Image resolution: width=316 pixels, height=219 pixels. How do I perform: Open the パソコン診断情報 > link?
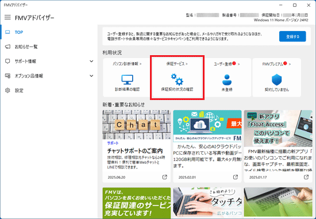127,64
